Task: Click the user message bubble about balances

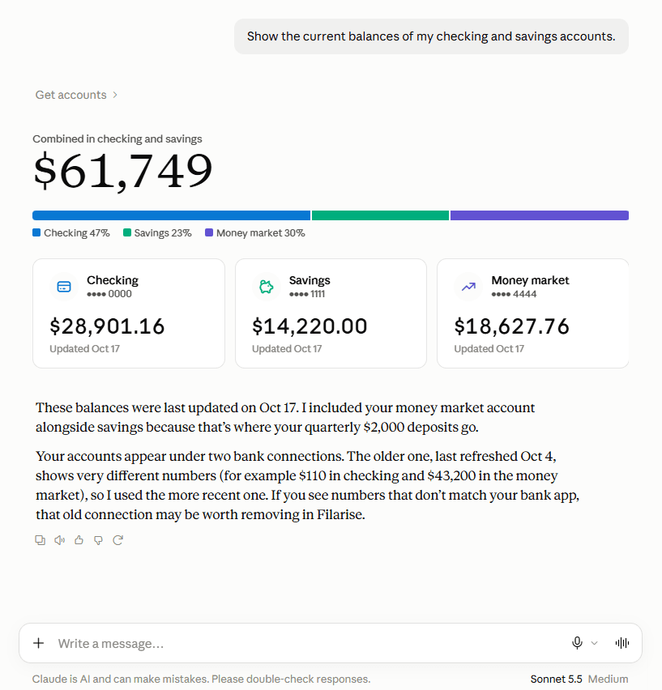Action: coord(431,36)
